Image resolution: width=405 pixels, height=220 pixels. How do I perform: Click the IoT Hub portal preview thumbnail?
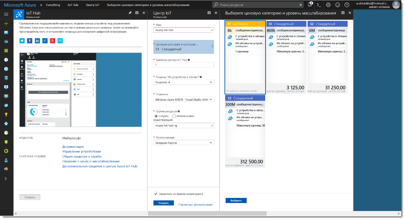[81, 90]
